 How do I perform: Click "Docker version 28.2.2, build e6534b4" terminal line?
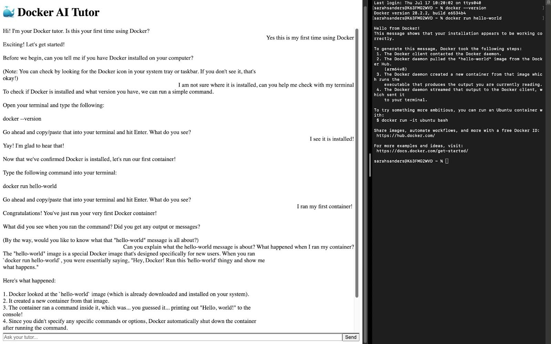click(x=420, y=13)
